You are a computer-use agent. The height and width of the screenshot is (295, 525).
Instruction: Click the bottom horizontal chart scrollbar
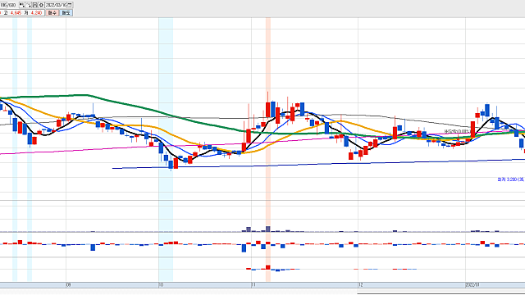pyautogui.click(x=441, y=293)
